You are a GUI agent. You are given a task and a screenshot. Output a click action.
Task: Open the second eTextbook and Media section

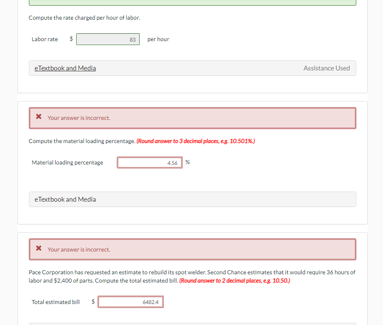coord(65,199)
